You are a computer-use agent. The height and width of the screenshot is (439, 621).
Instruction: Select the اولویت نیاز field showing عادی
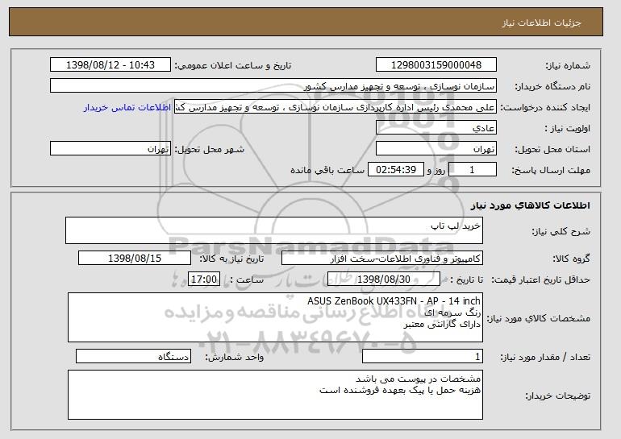(x=436, y=128)
